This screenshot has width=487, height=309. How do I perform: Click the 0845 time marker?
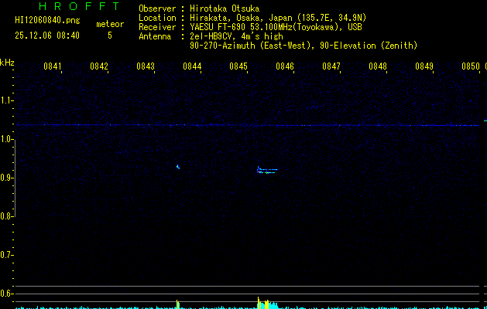[x=238, y=67]
